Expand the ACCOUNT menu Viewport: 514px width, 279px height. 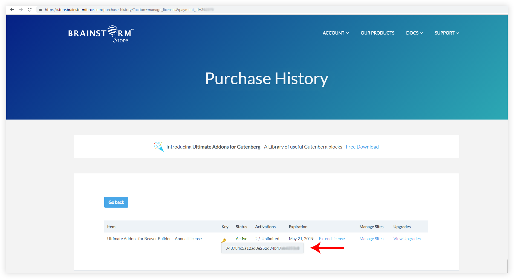click(x=336, y=33)
